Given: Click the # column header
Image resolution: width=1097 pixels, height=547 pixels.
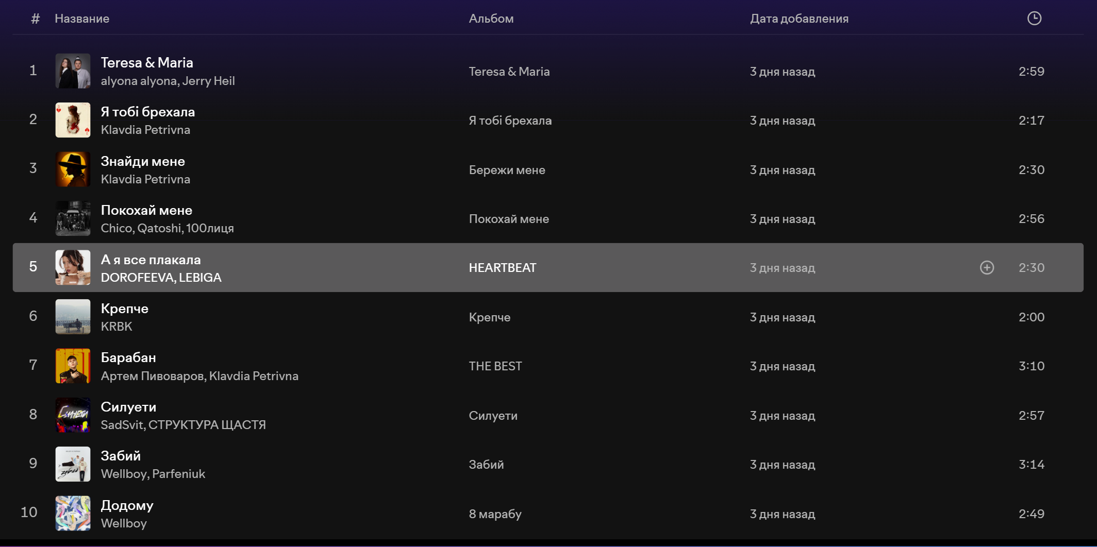Looking at the screenshot, I should 35,19.
